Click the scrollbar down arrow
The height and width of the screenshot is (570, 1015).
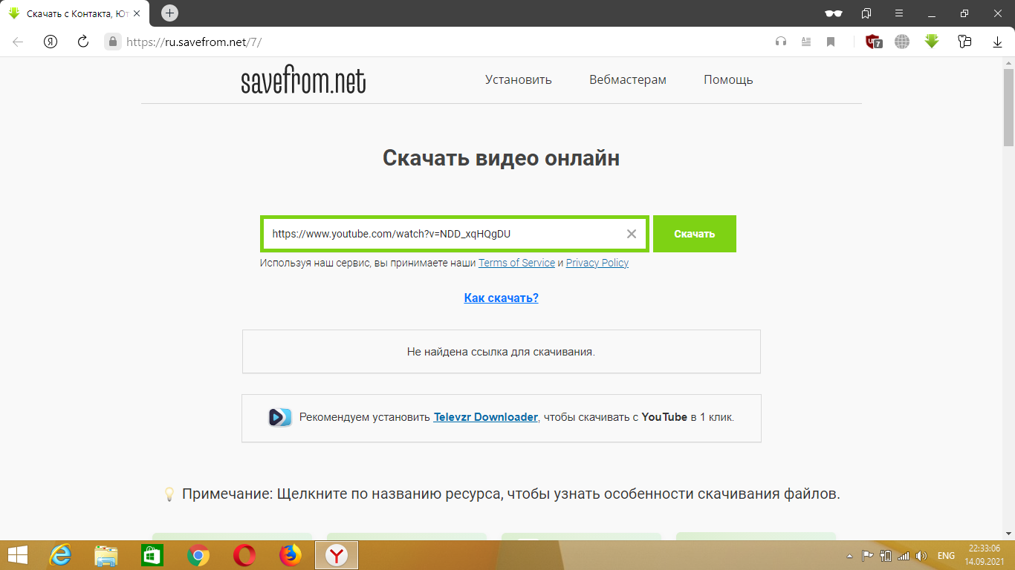(x=1008, y=534)
